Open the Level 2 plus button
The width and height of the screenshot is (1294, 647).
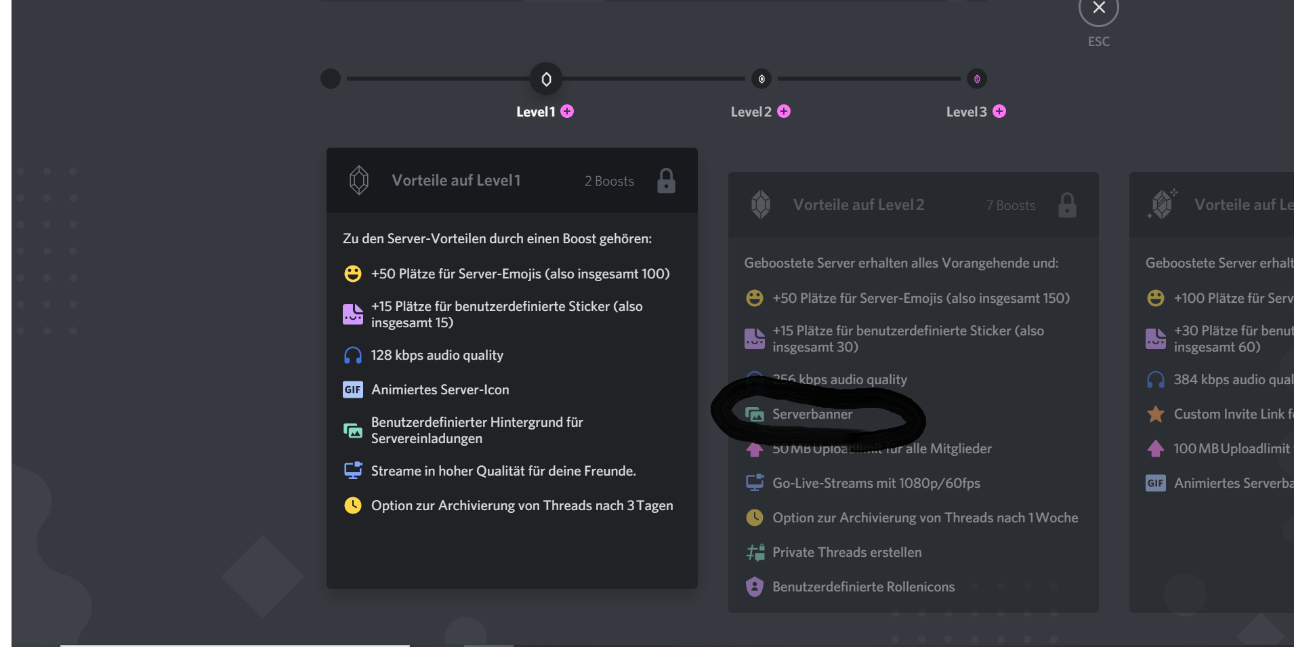coord(784,111)
